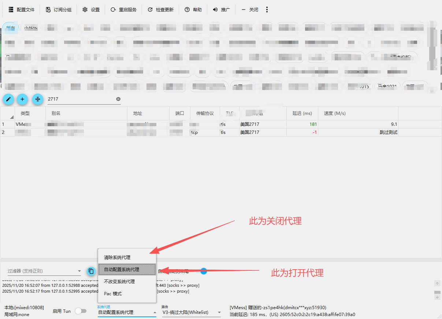The image size is (442, 319).
Task: Switch to the 所有 group tab
Action: [x=11, y=29]
